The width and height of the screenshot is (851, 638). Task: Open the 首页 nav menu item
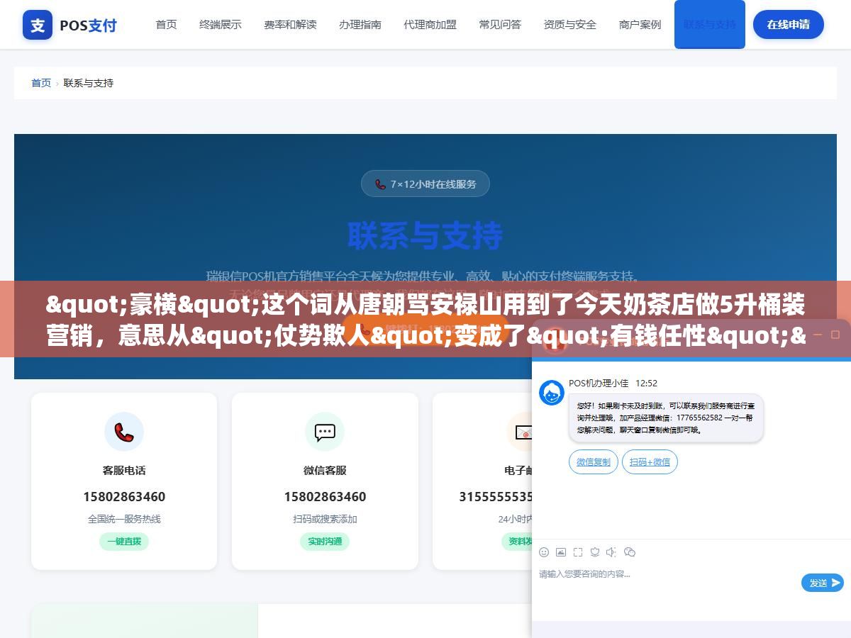tap(167, 25)
